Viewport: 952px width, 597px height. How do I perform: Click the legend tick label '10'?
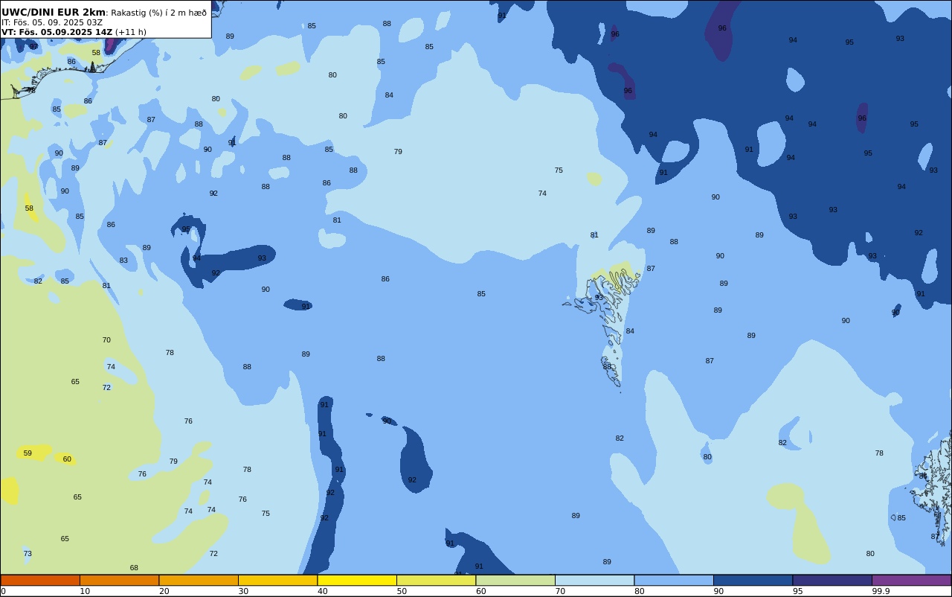pos(85,591)
